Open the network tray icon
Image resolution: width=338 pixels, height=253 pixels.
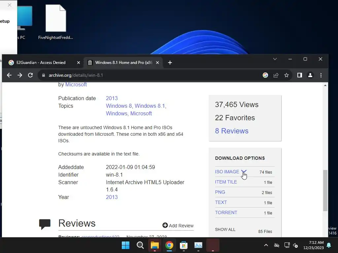287,245
